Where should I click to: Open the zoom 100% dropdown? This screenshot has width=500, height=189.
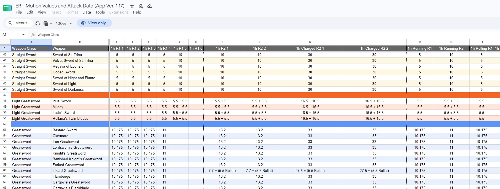coord(64,23)
